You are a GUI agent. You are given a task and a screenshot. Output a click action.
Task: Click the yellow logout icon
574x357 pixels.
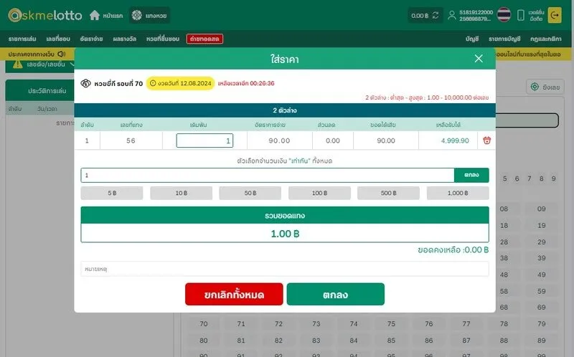555,15
